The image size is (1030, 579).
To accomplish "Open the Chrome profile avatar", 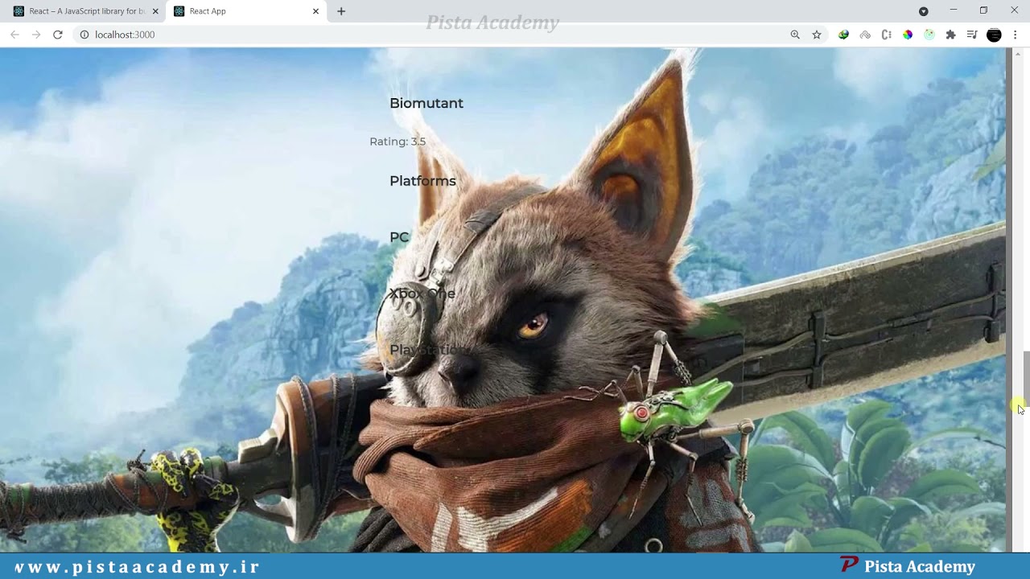I will [994, 35].
